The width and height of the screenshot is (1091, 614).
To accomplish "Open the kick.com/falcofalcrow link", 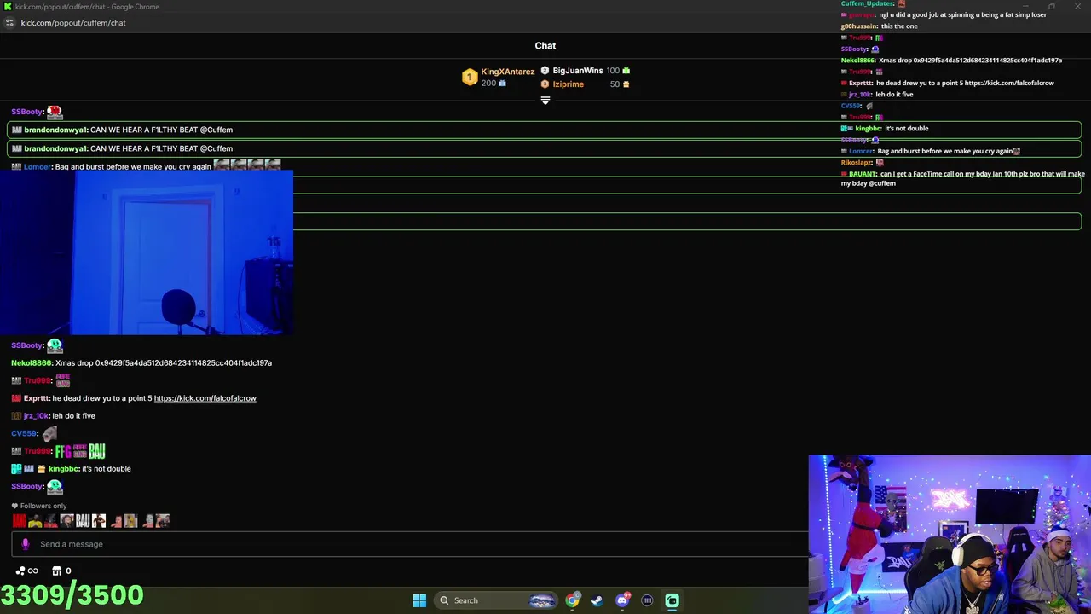I will click(205, 398).
